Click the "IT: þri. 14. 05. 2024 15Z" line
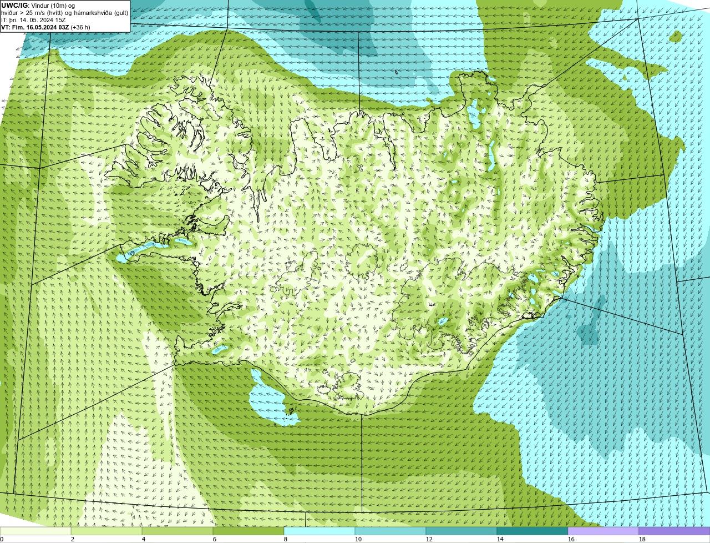The height and width of the screenshot is (543, 710). 33,20
